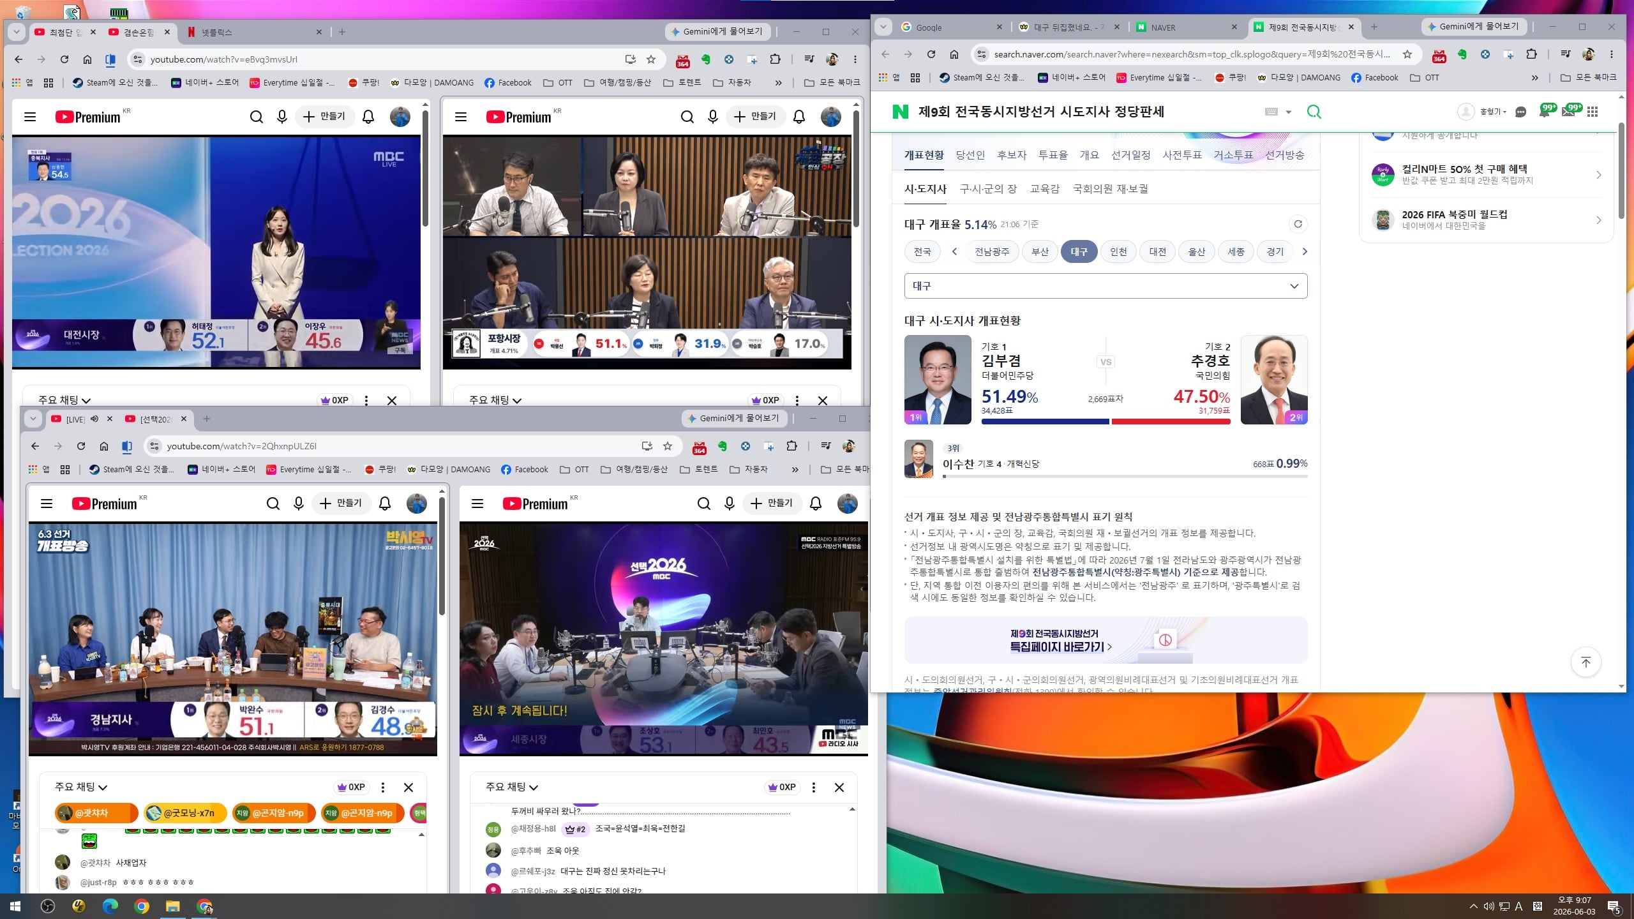Open the hamburger menu in 박시영TV YouTube pane

(47, 504)
